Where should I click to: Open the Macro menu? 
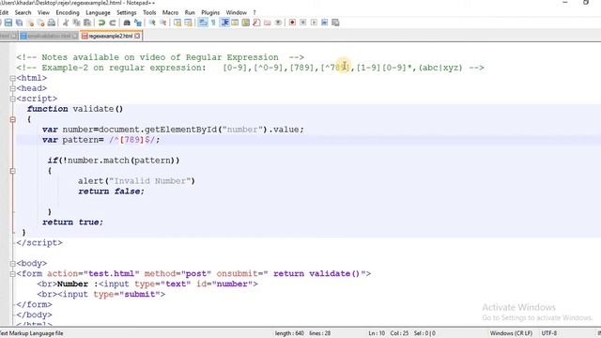pos(170,12)
